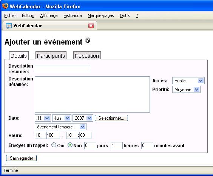The width and height of the screenshot is (213, 176).
Task: Click the Priorité label
Action: click(x=161, y=90)
